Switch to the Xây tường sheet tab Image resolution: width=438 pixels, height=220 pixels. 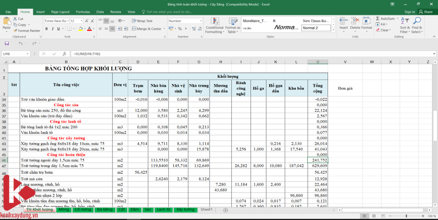(x=185, y=210)
